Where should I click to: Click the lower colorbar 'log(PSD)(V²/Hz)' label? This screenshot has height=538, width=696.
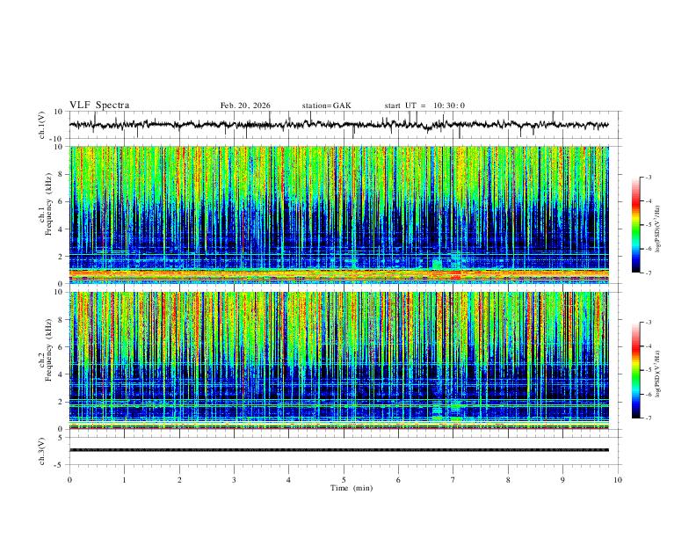pos(657,374)
